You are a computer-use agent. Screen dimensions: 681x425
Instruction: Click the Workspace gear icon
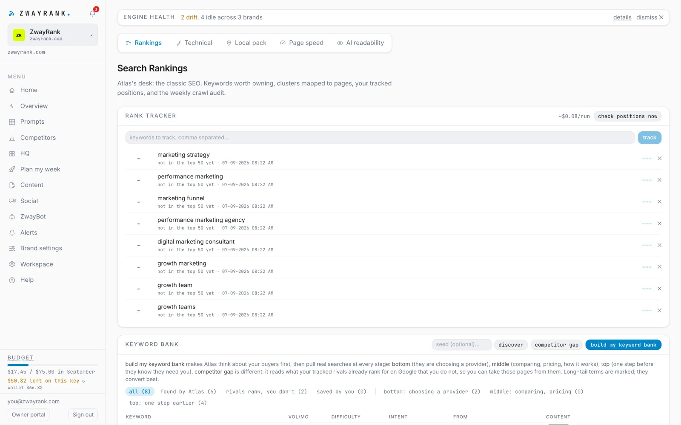(x=12, y=264)
